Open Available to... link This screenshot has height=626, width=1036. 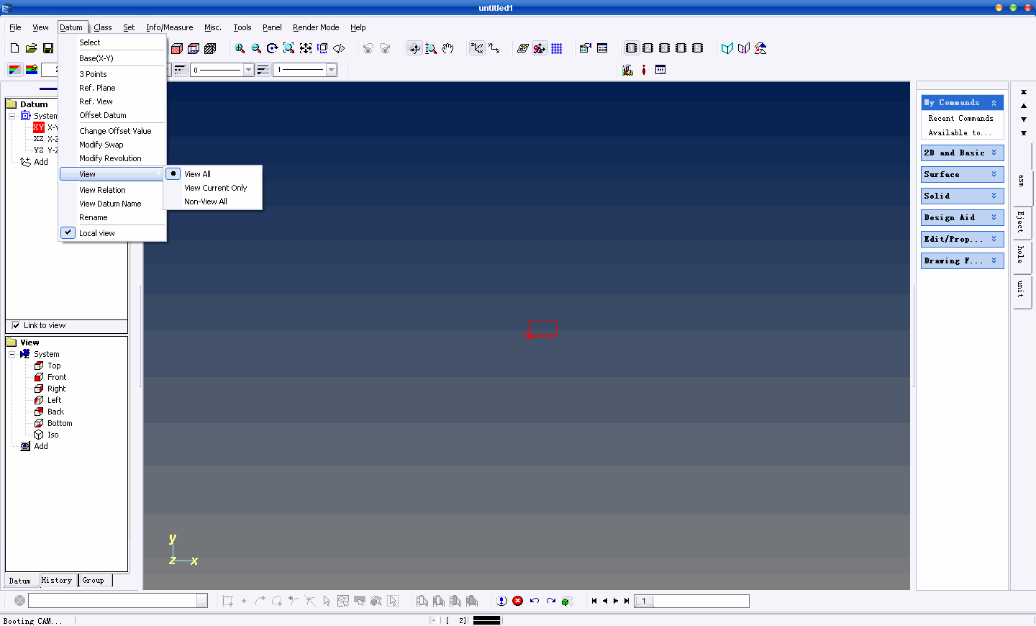[x=960, y=132]
